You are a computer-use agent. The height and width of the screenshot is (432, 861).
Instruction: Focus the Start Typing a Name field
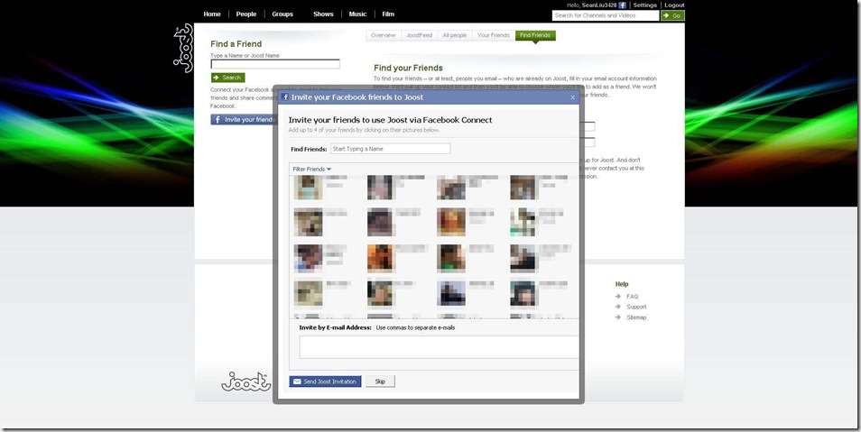coord(391,149)
